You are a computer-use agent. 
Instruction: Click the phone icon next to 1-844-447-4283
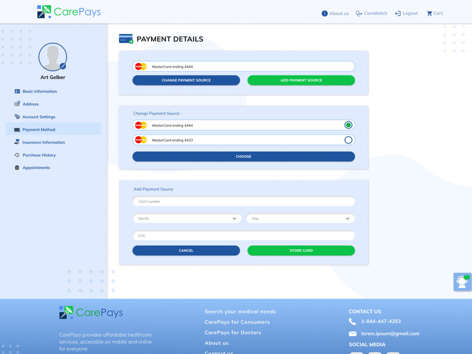352,321
